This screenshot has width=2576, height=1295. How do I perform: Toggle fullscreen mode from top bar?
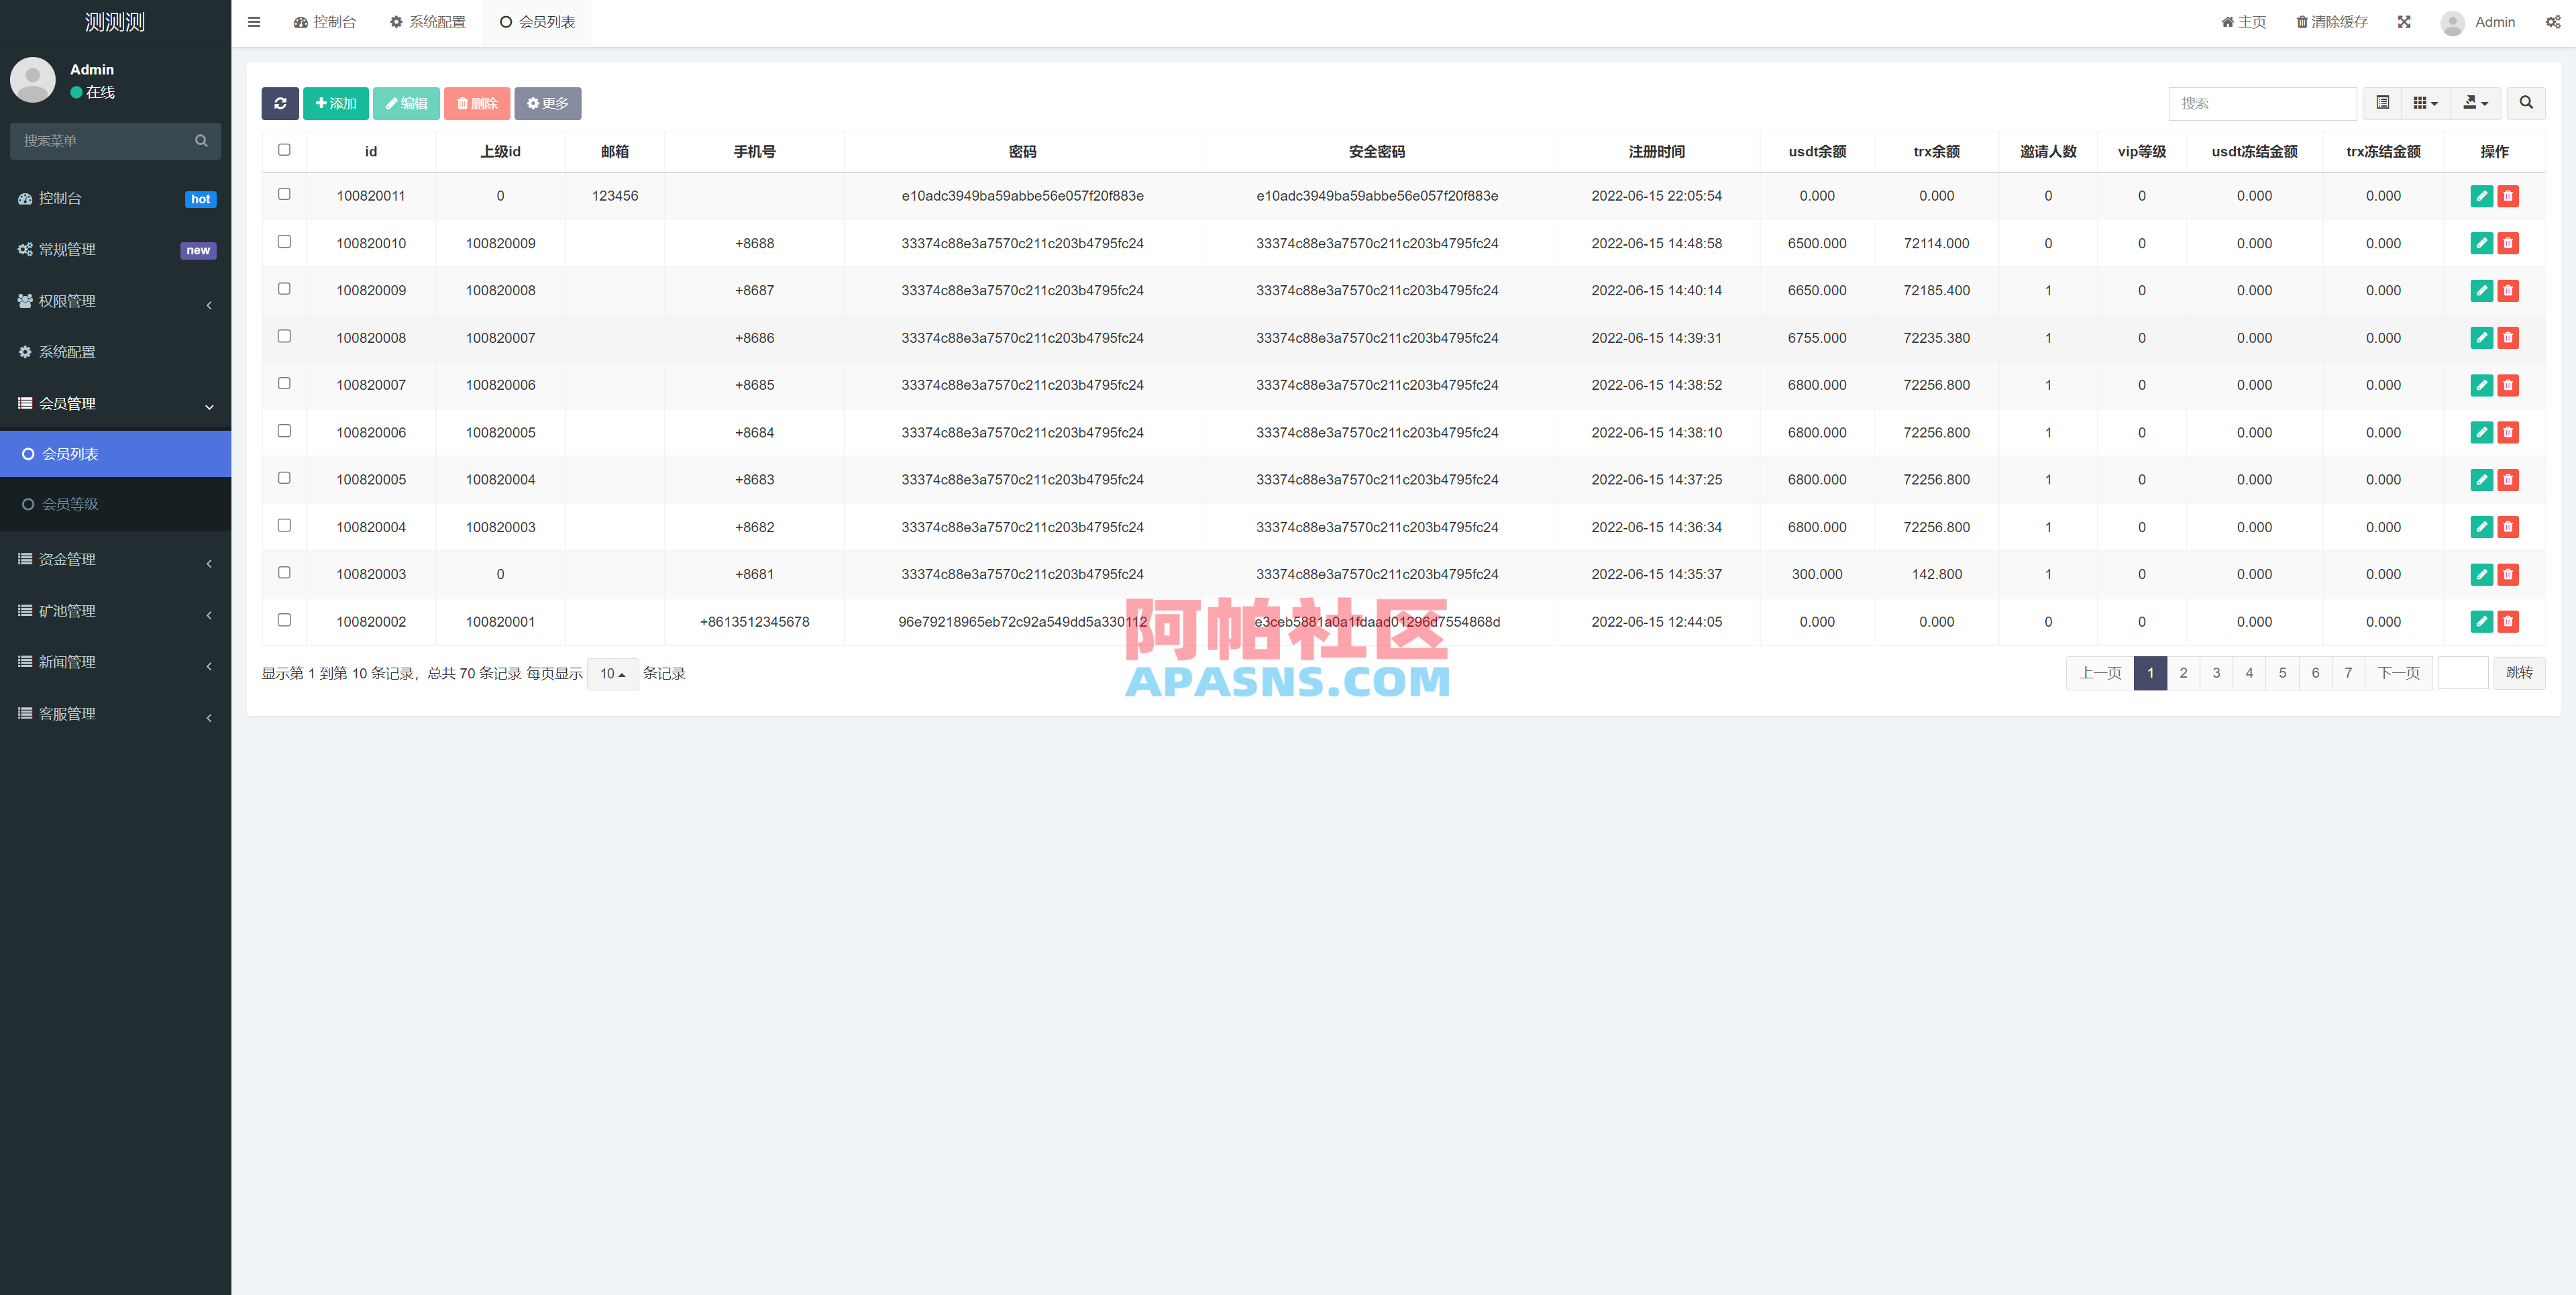(2404, 21)
